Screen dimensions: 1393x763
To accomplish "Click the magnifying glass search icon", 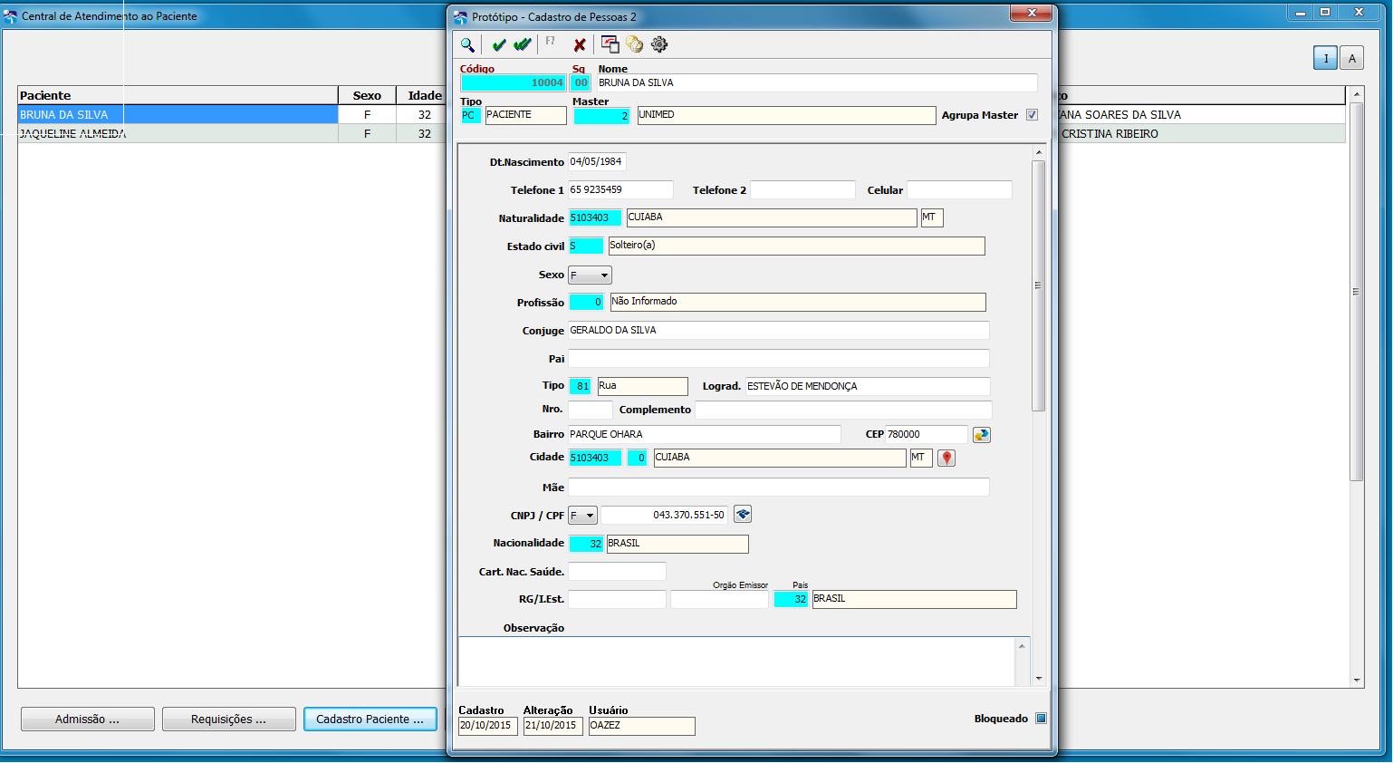I will (x=467, y=44).
